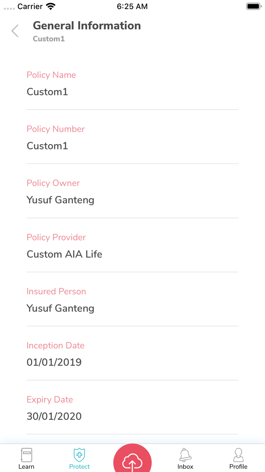265x472 pixels.
Task: Tap the 6:25 AM clock
Action: [x=132, y=6]
